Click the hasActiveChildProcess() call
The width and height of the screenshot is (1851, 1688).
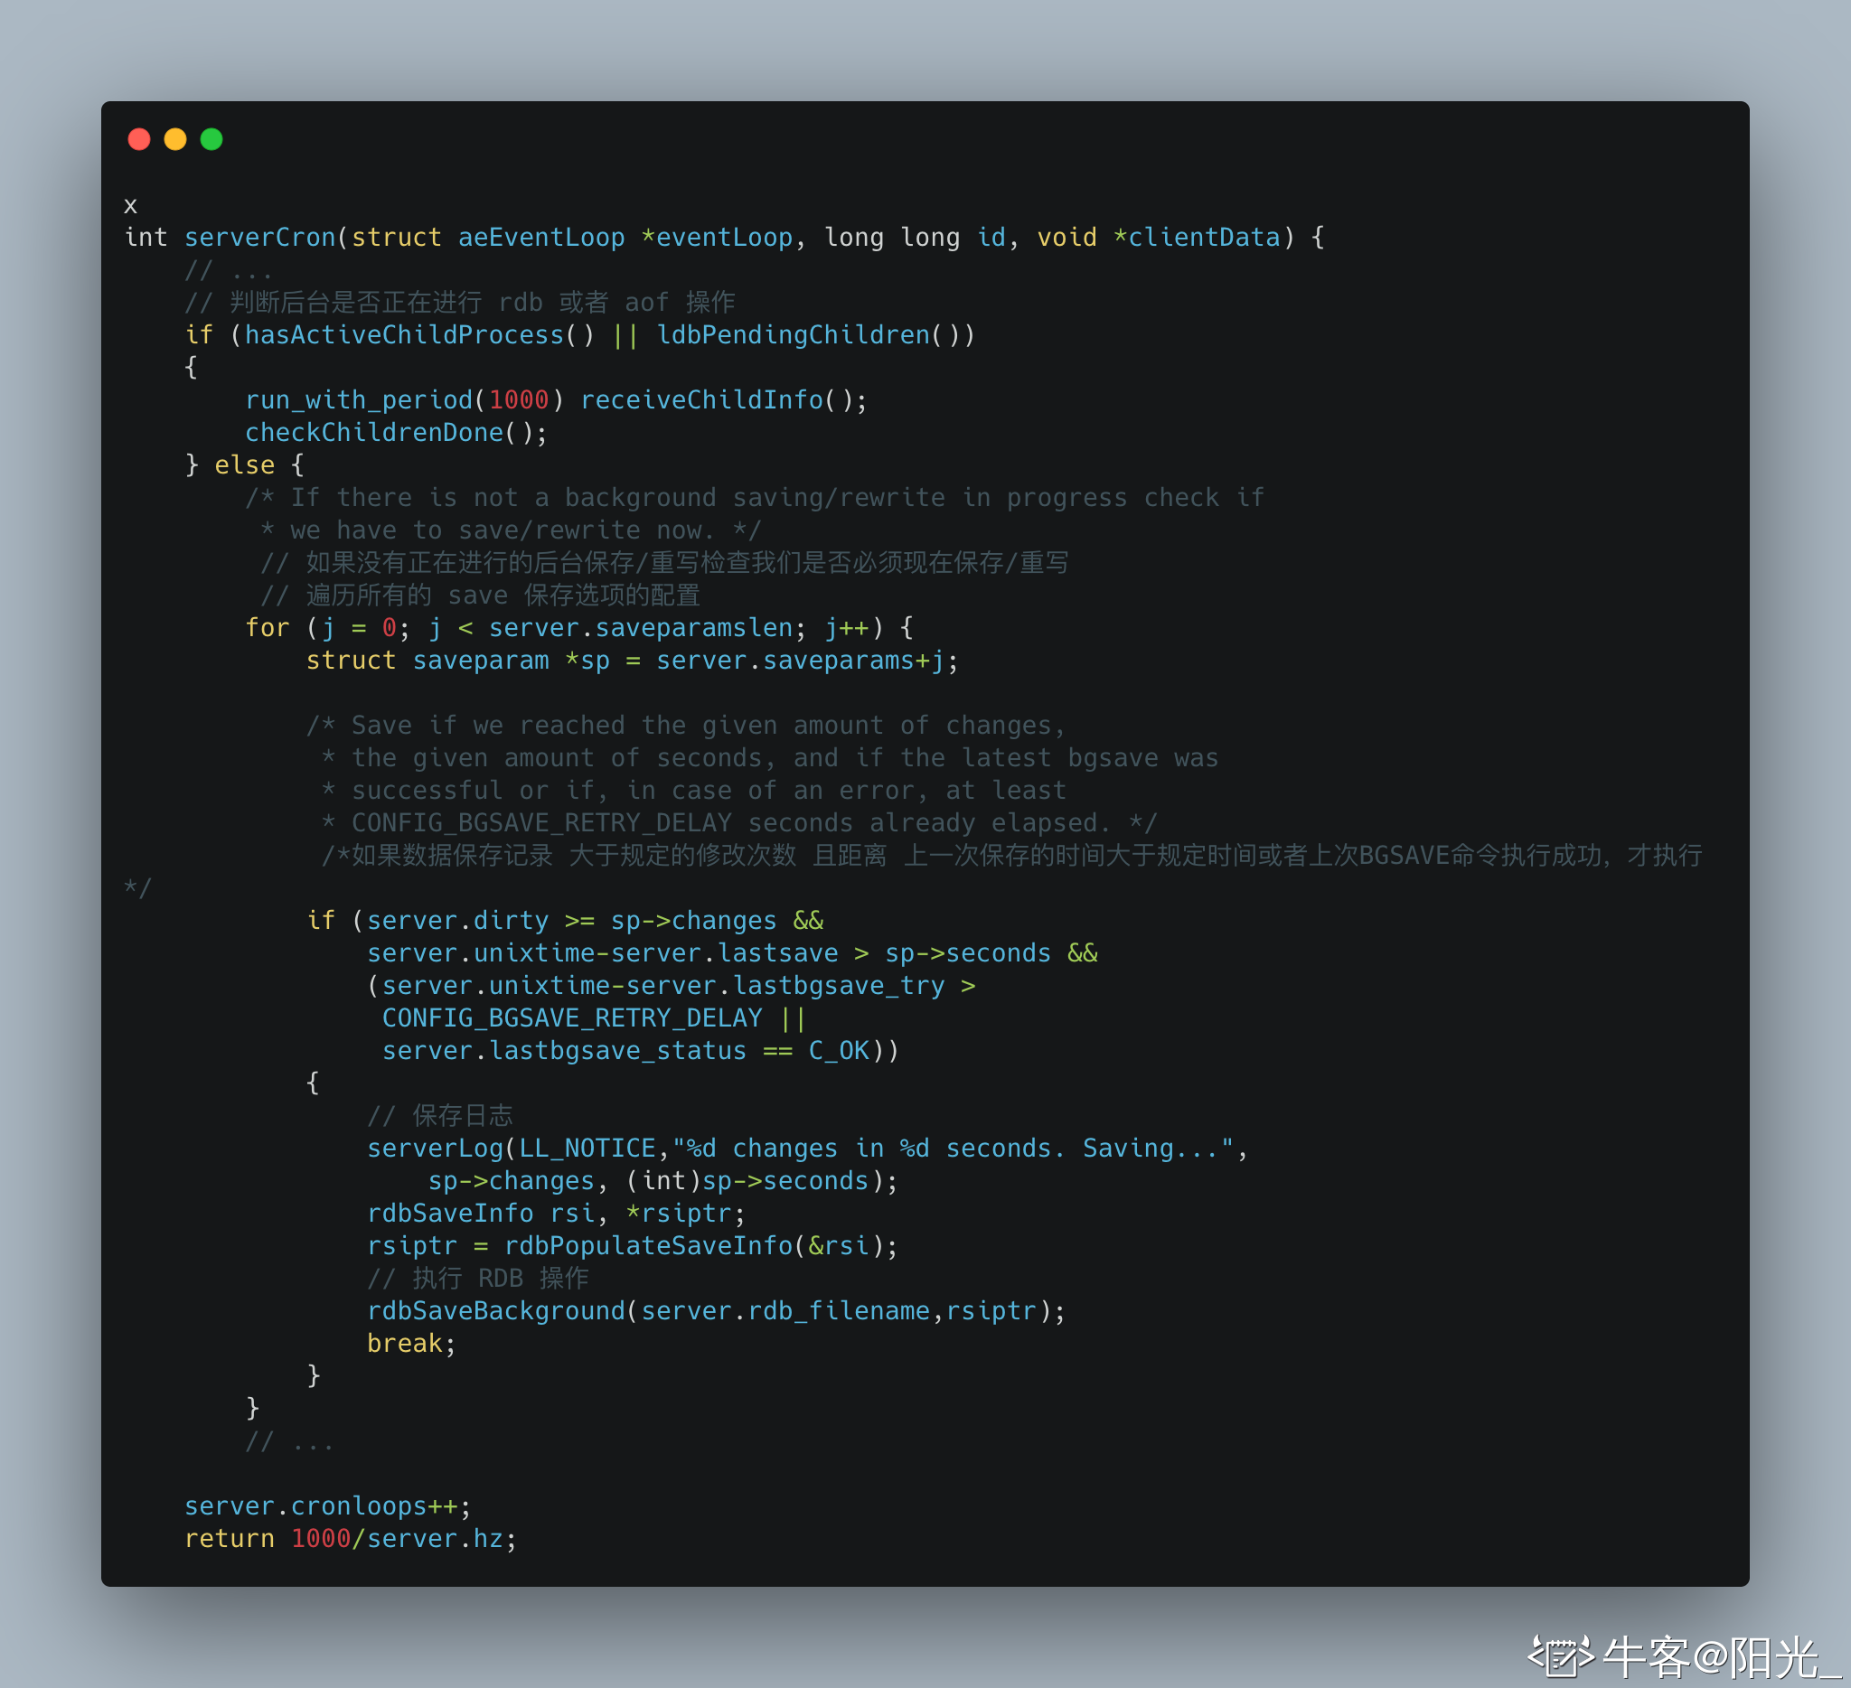[x=418, y=335]
